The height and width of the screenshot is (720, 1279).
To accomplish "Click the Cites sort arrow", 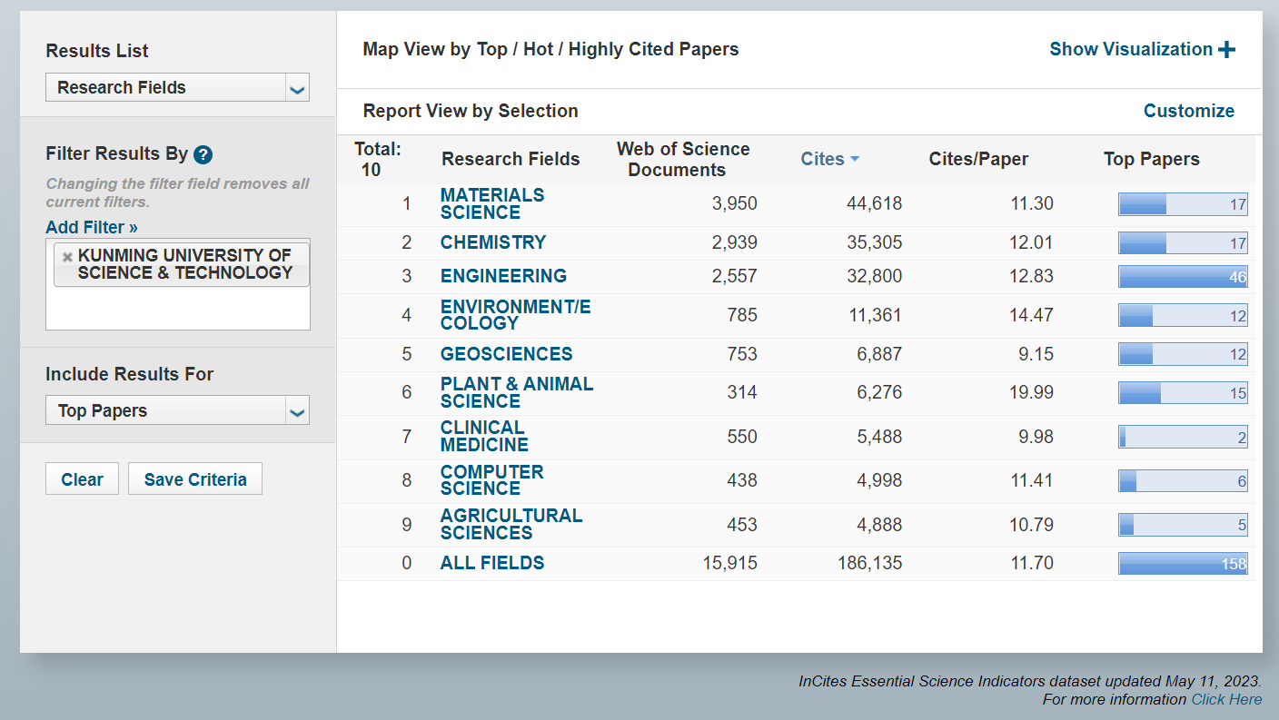I will coord(855,160).
